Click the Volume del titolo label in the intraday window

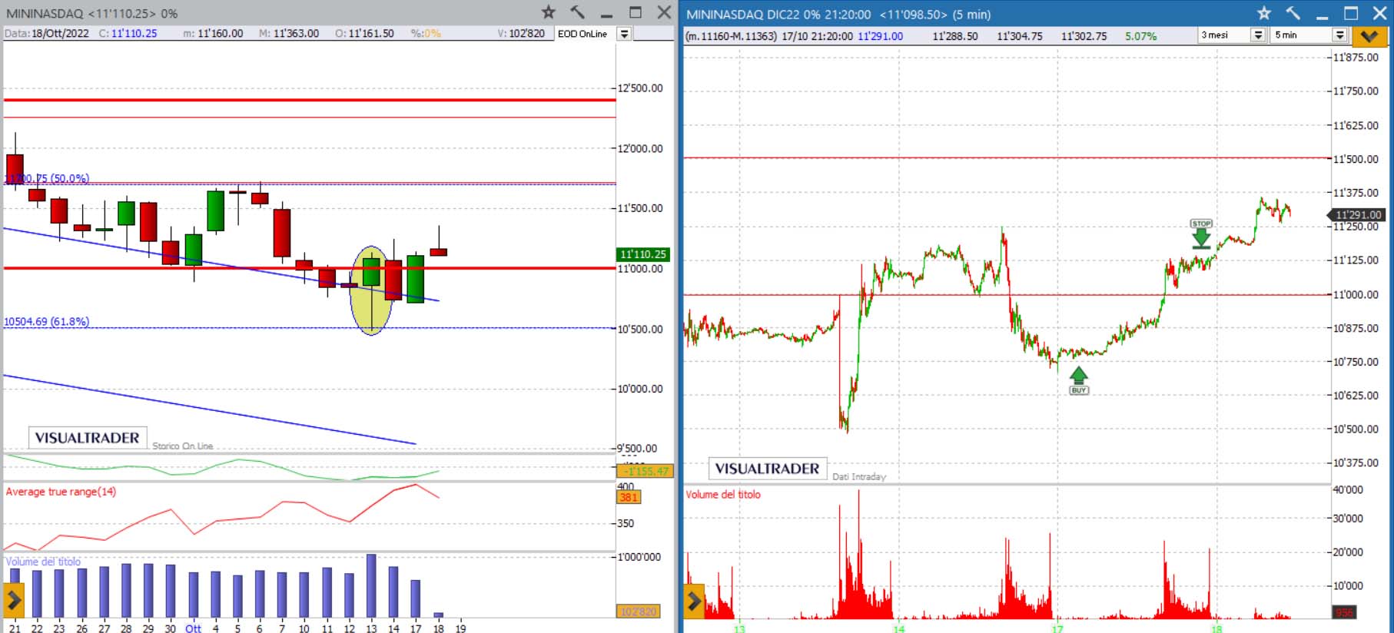[723, 495]
